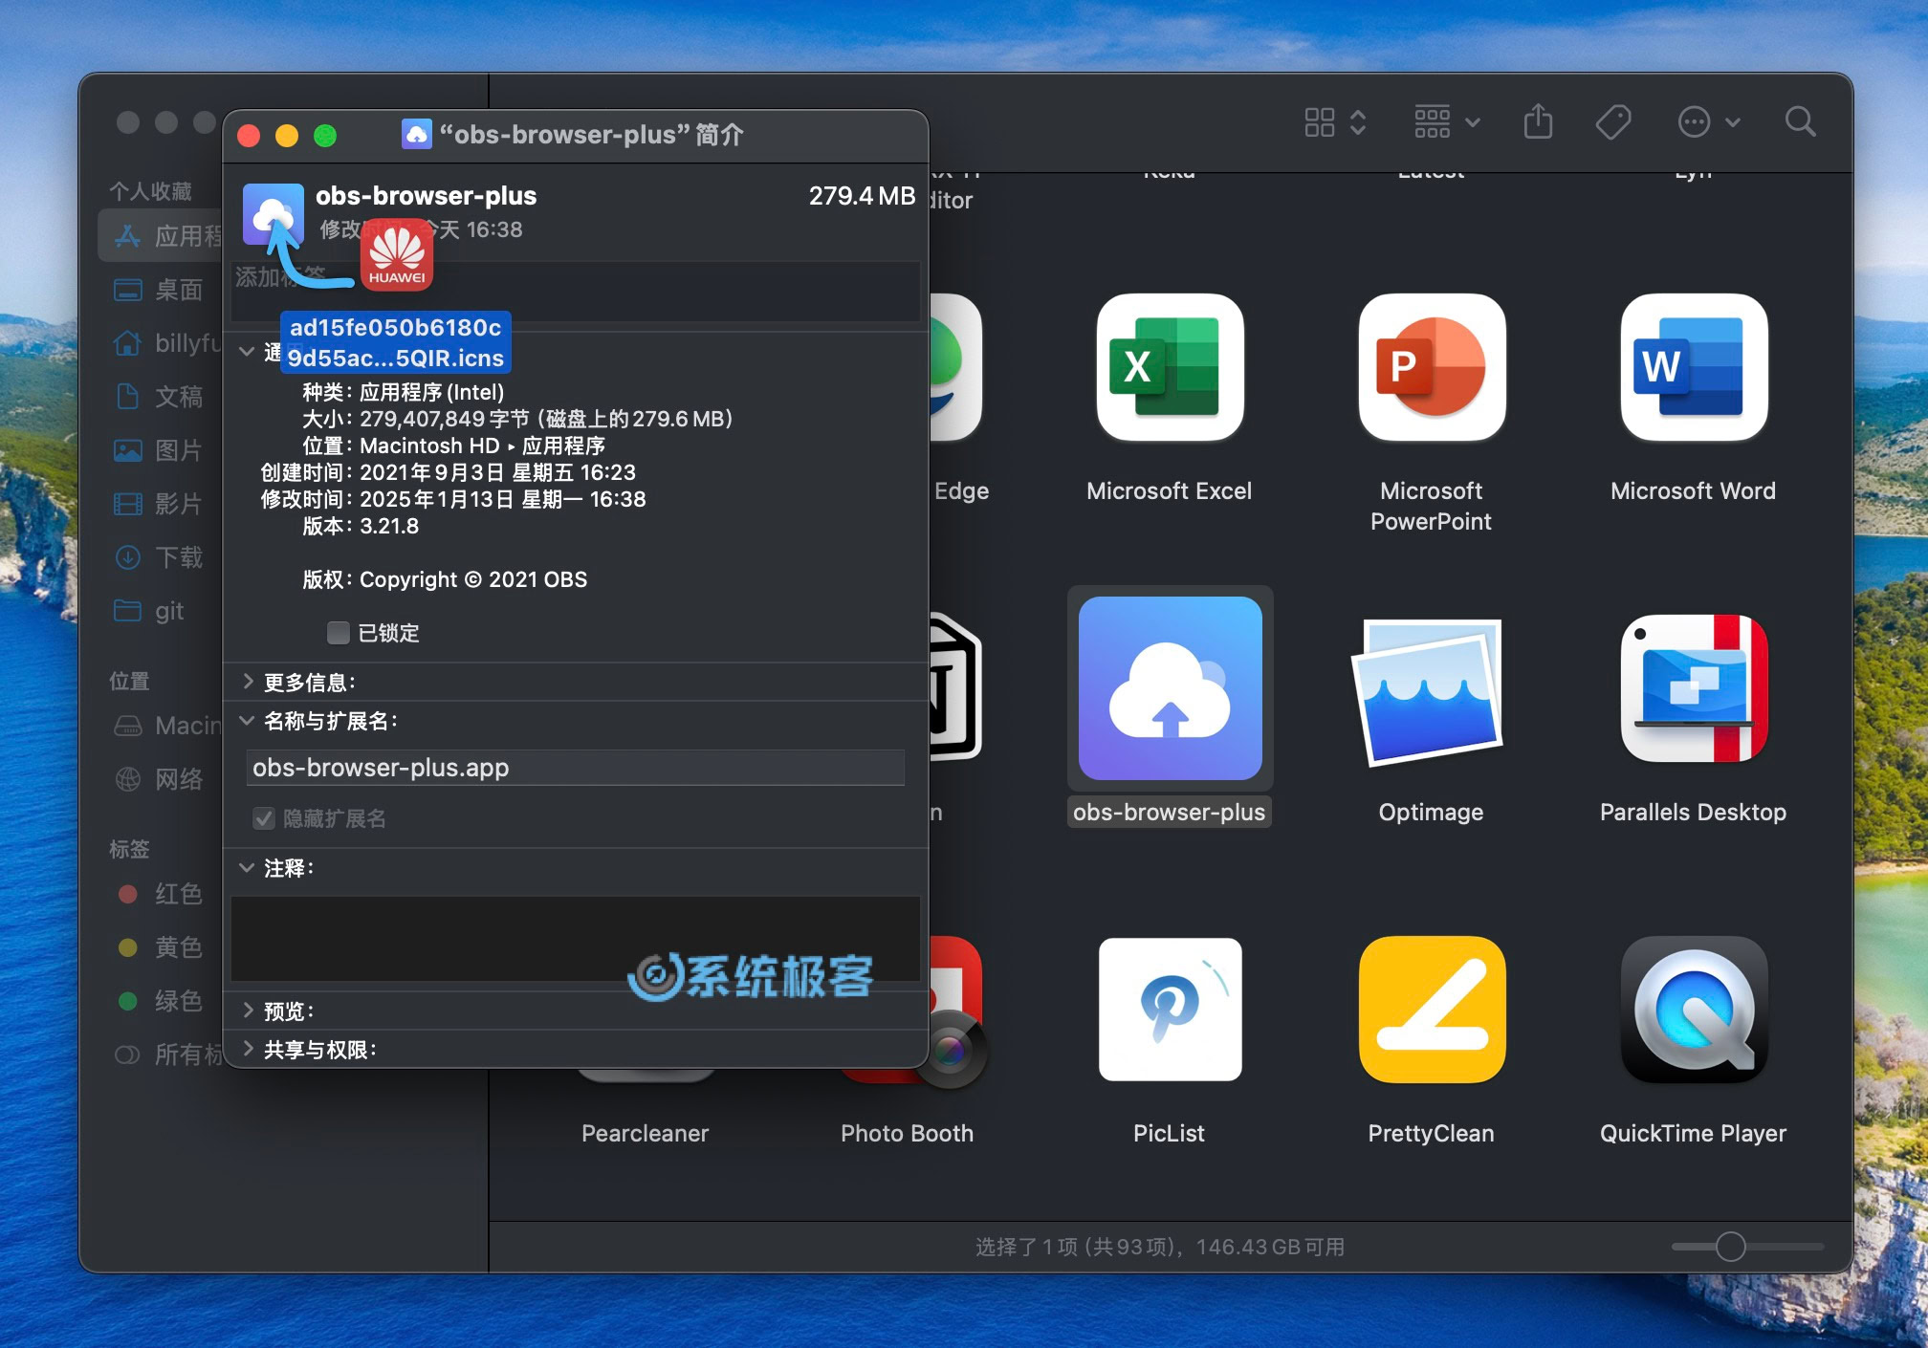Image resolution: width=1928 pixels, height=1348 pixels.
Task: Open the Microsoft PowerPoint app icon
Action: coord(1432,367)
